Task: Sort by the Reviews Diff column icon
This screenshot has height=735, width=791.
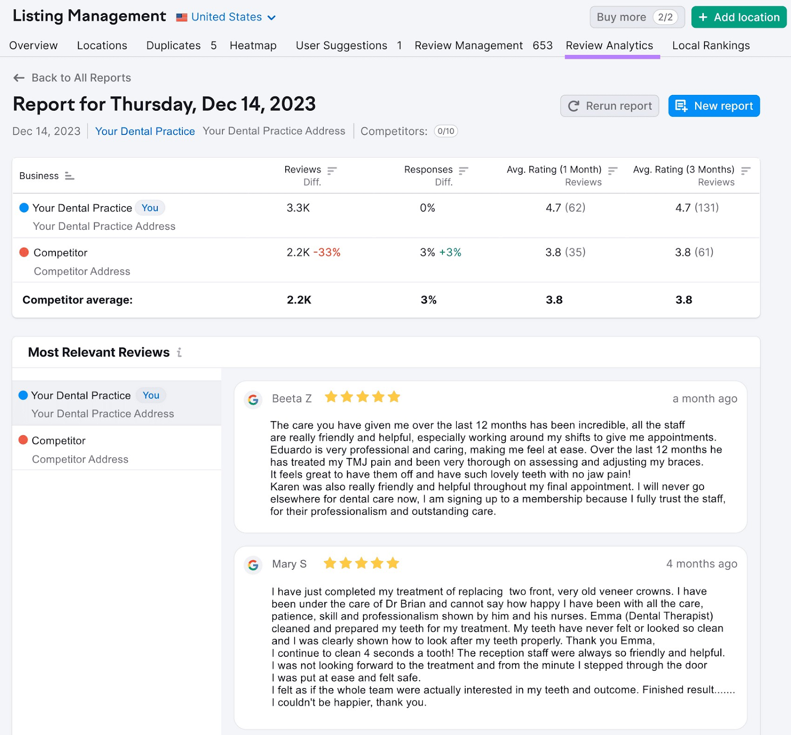Action: (332, 170)
